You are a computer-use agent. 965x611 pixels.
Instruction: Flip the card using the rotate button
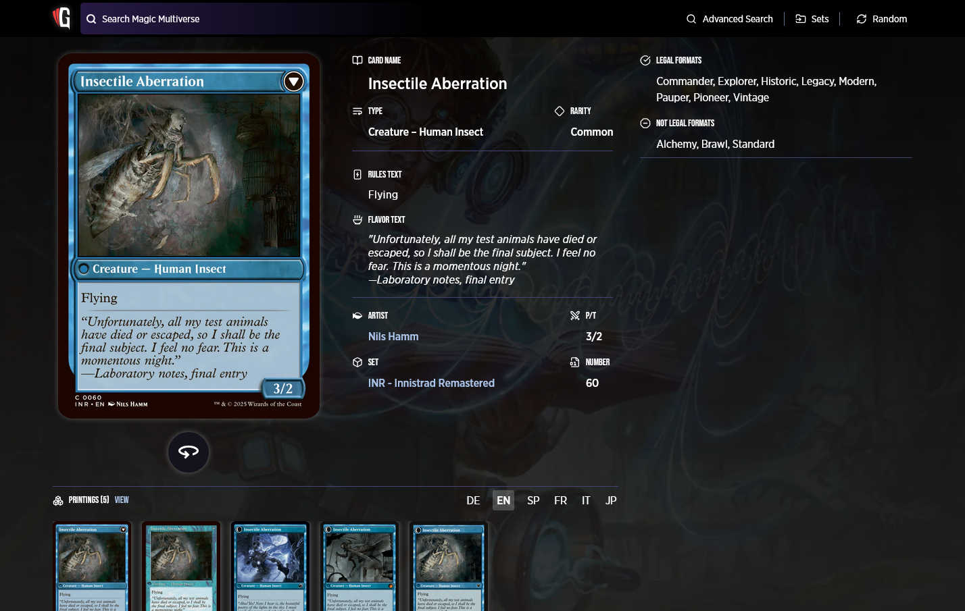point(188,452)
